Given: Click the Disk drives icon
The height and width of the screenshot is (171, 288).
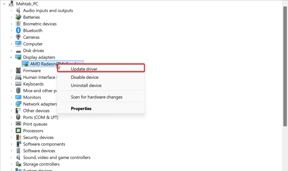Looking at the screenshot, I should (18, 51).
